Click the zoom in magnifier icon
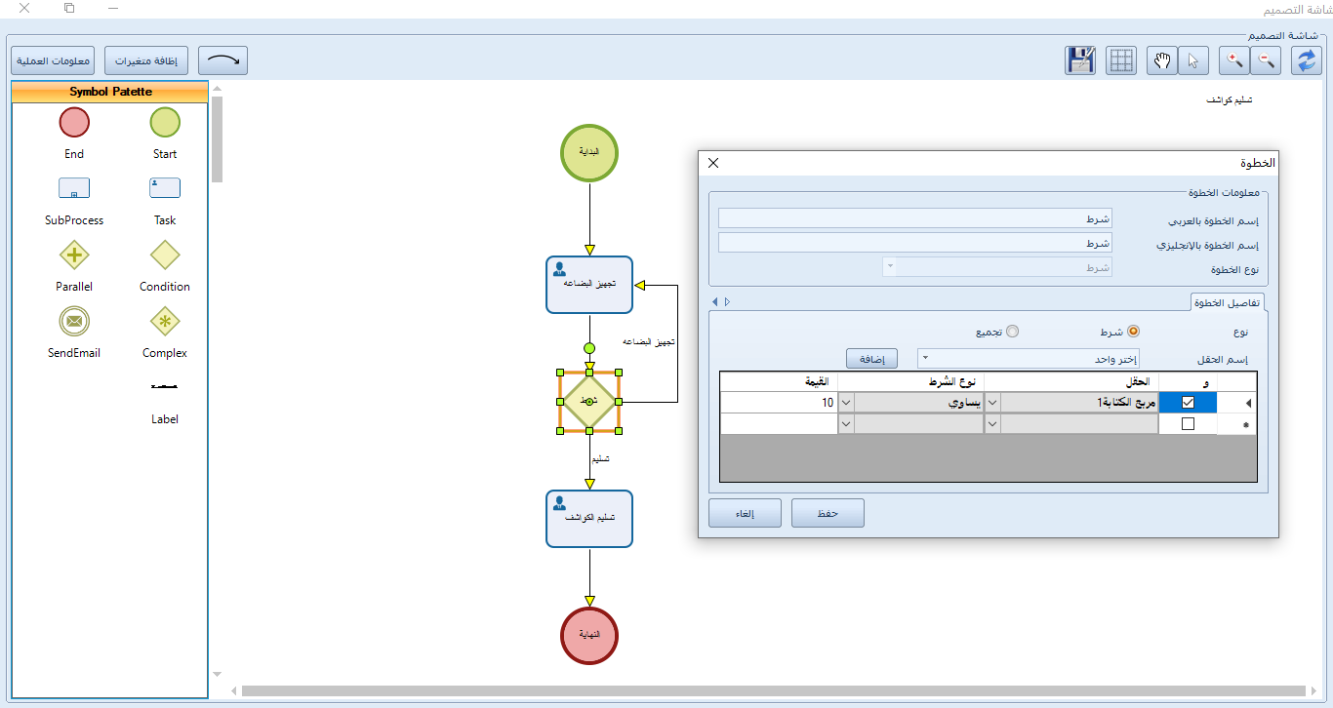This screenshot has height=708, width=1333. pyautogui.click(x=1233, y=59)
